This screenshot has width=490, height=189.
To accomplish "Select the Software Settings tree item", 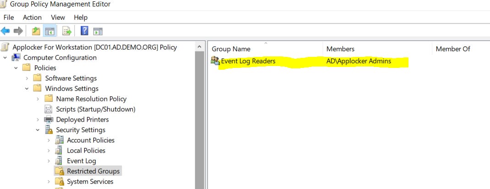I will [71, 78].
